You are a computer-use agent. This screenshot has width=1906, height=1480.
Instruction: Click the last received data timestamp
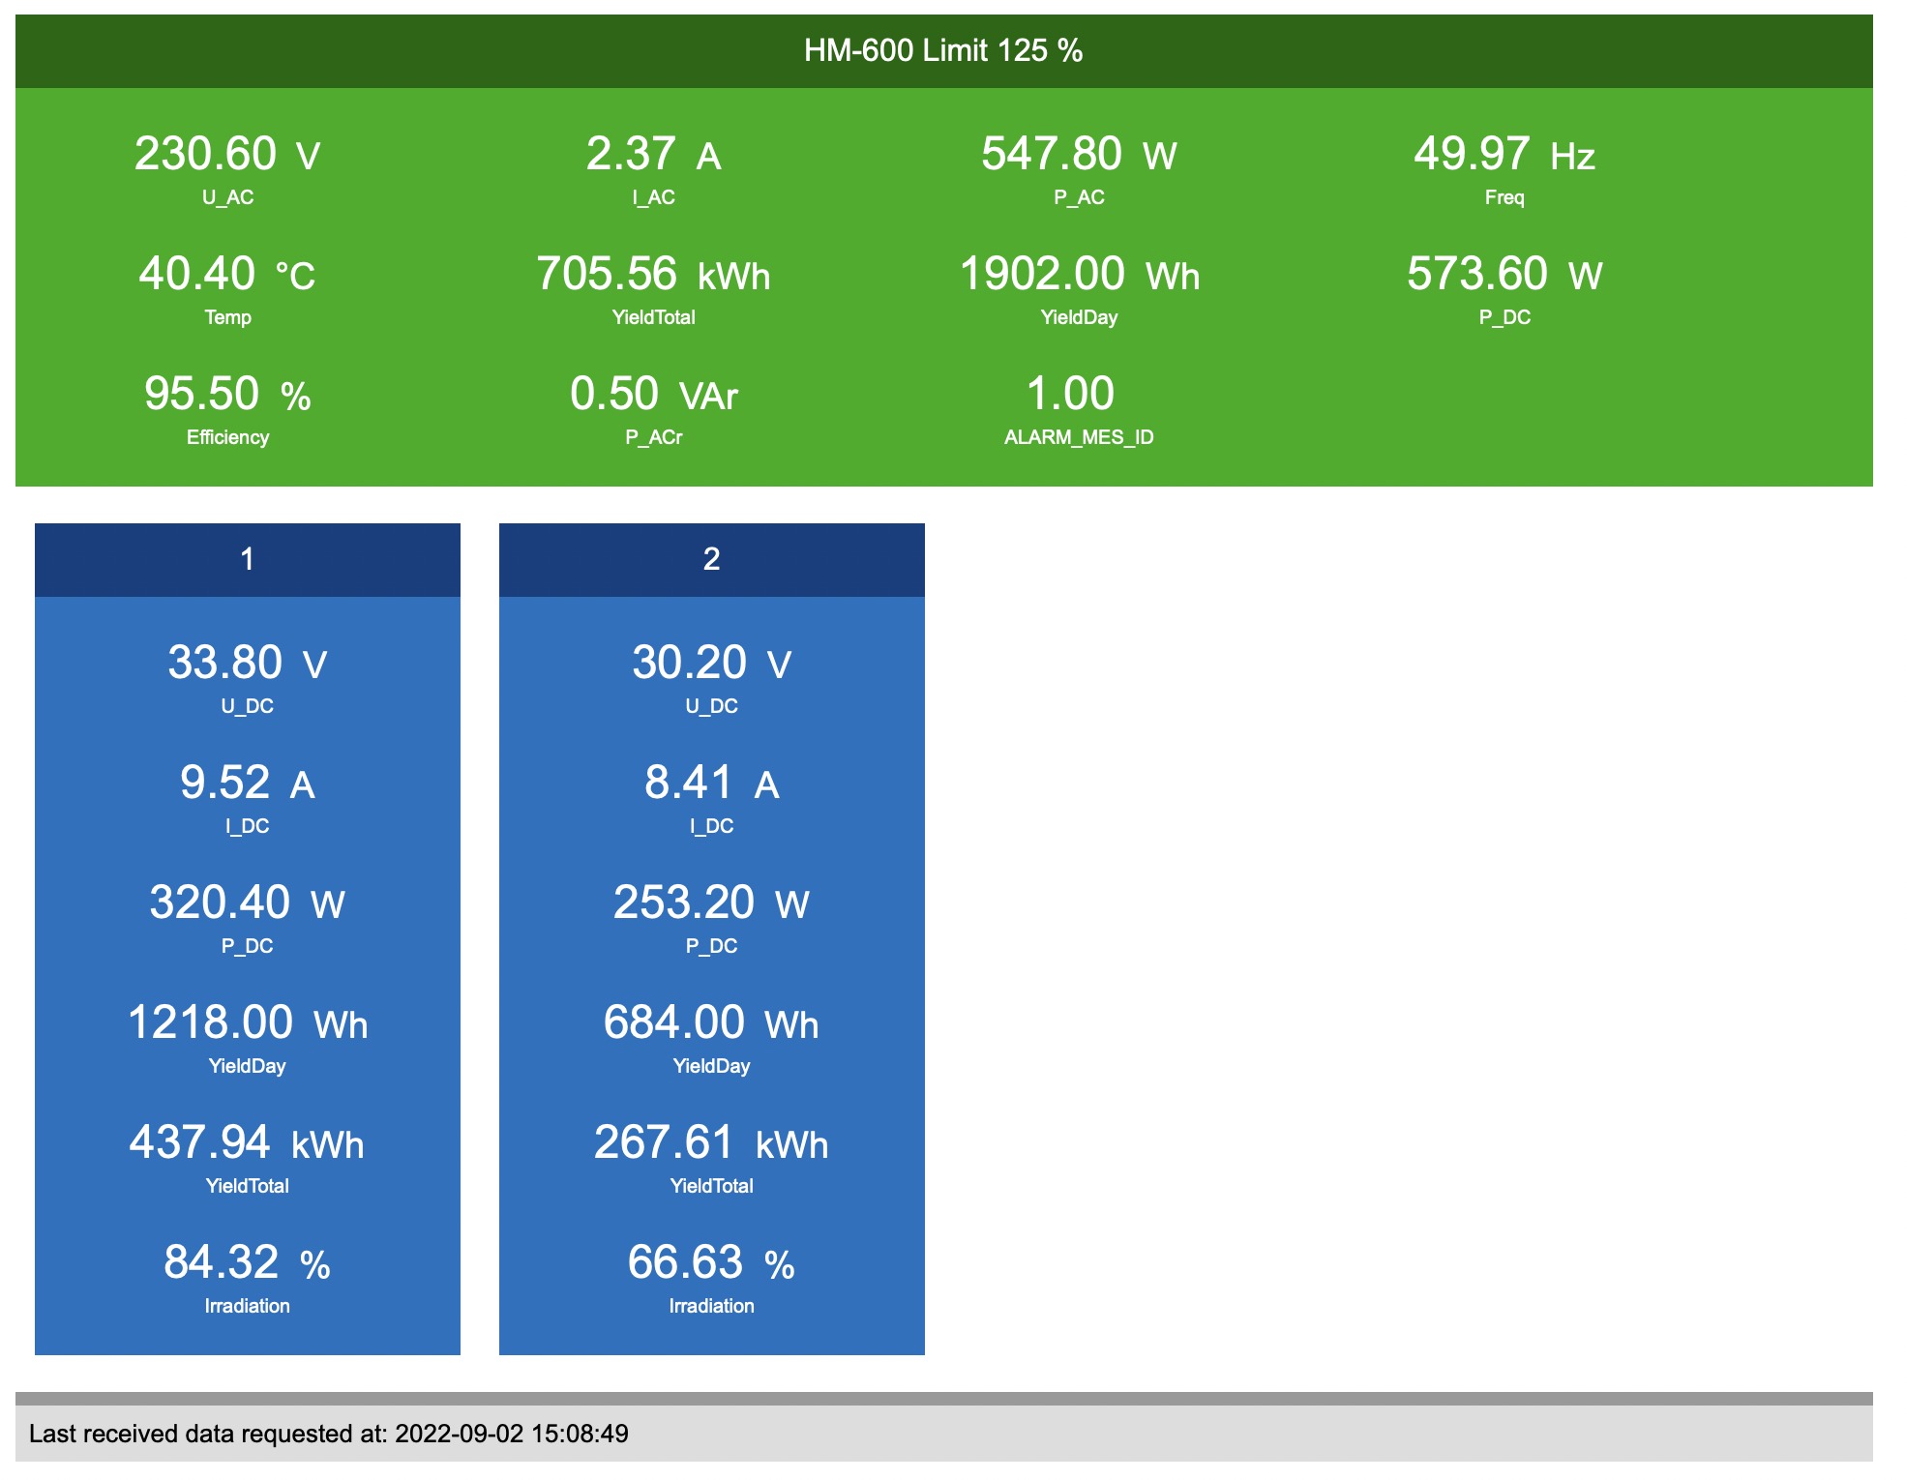click(329, 1436)
